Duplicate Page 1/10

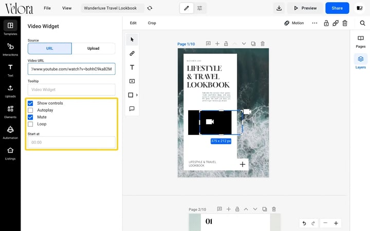[253, 44]
